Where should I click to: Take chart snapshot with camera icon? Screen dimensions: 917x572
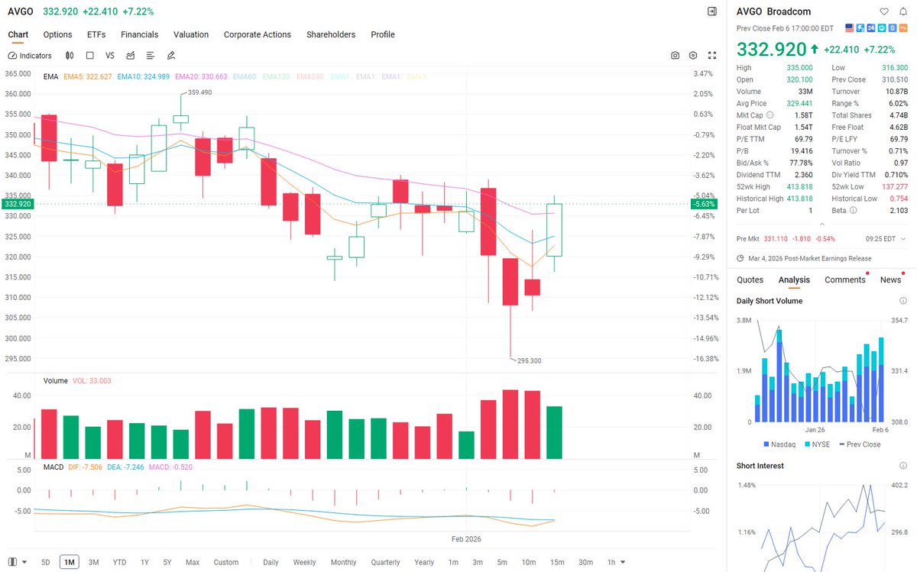pos(676,56)
